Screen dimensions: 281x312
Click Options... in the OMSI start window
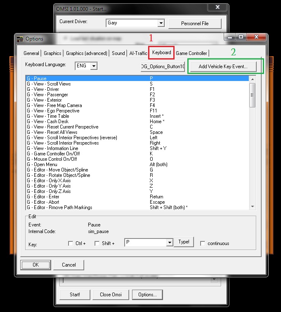coord(147,295)
